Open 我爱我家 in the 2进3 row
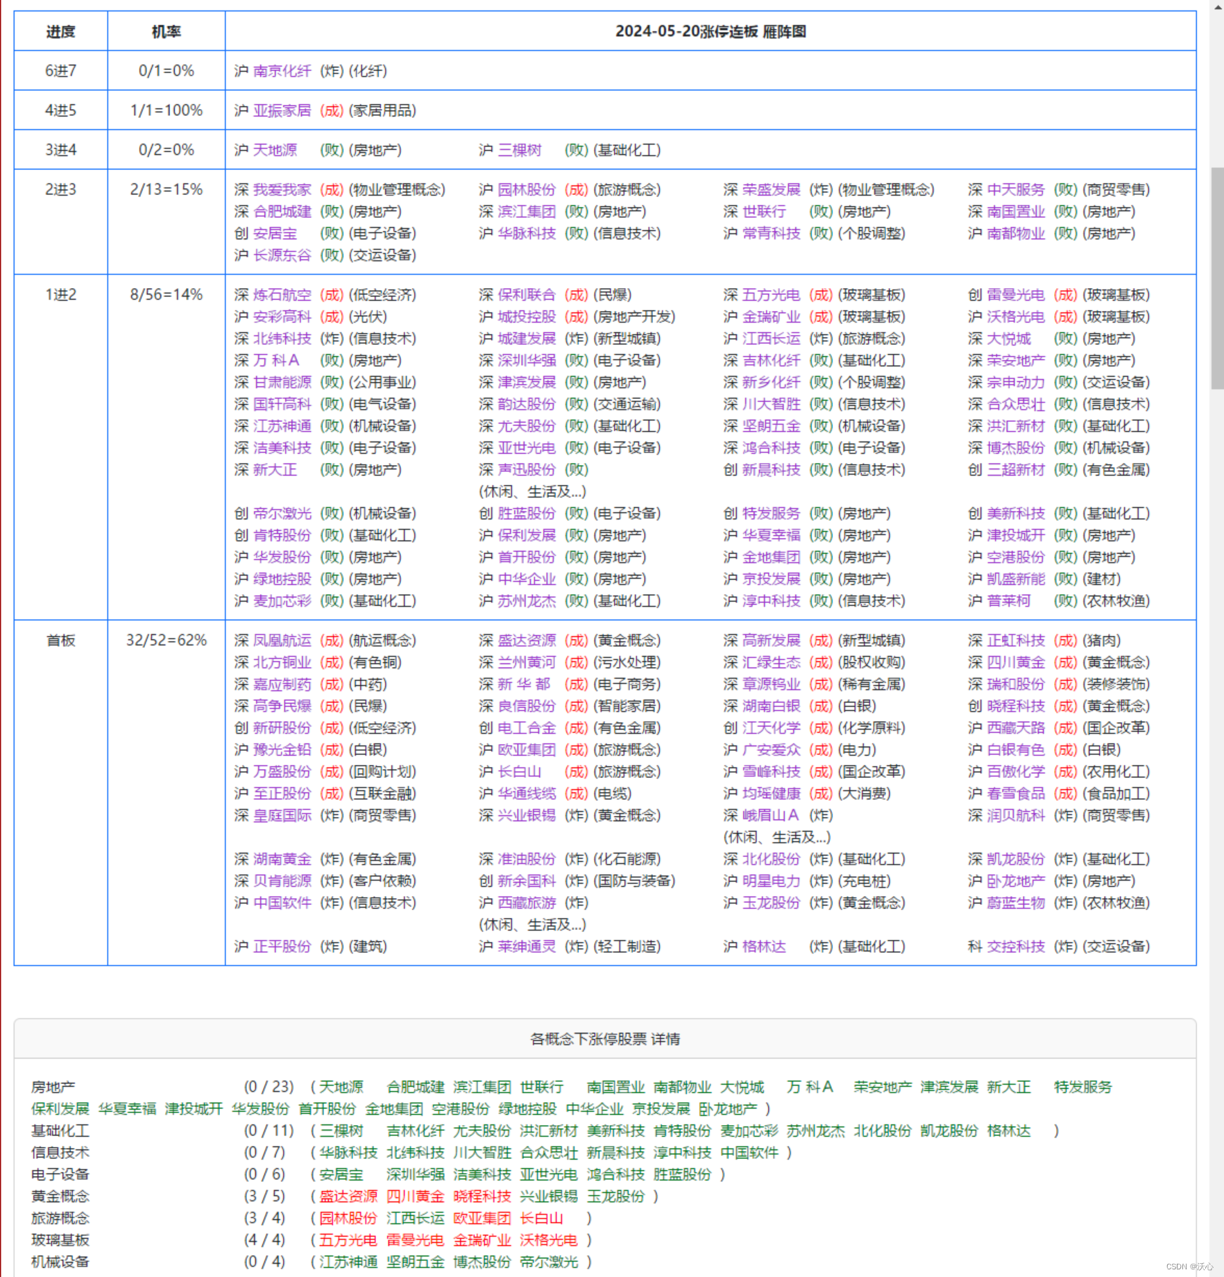 (x=282, y=189)
